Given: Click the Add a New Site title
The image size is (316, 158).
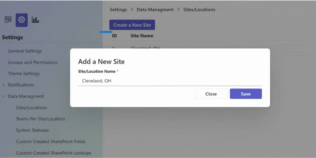Looking at the screenshot, I should coord(101,61).
